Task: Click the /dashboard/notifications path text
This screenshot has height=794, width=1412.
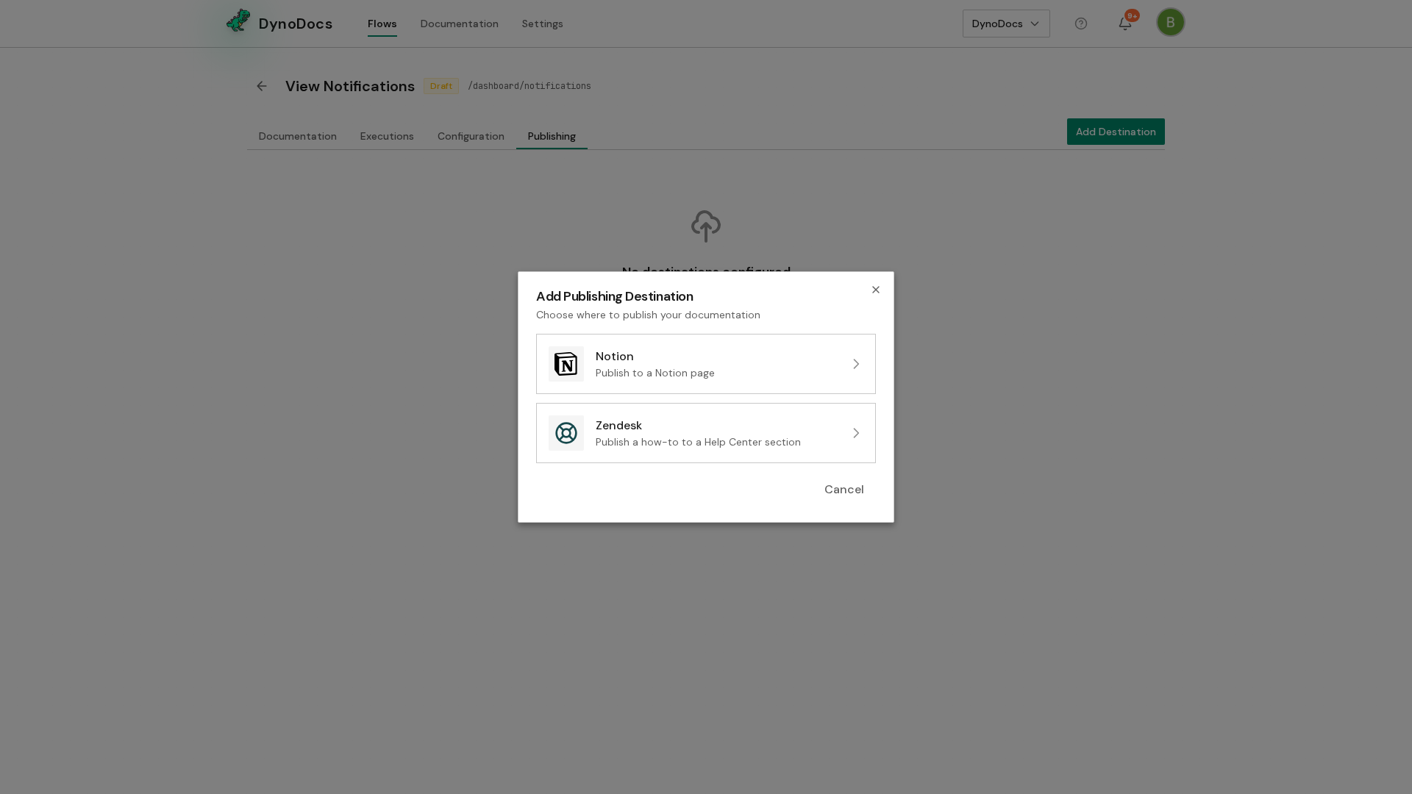Action: point(529,86)
